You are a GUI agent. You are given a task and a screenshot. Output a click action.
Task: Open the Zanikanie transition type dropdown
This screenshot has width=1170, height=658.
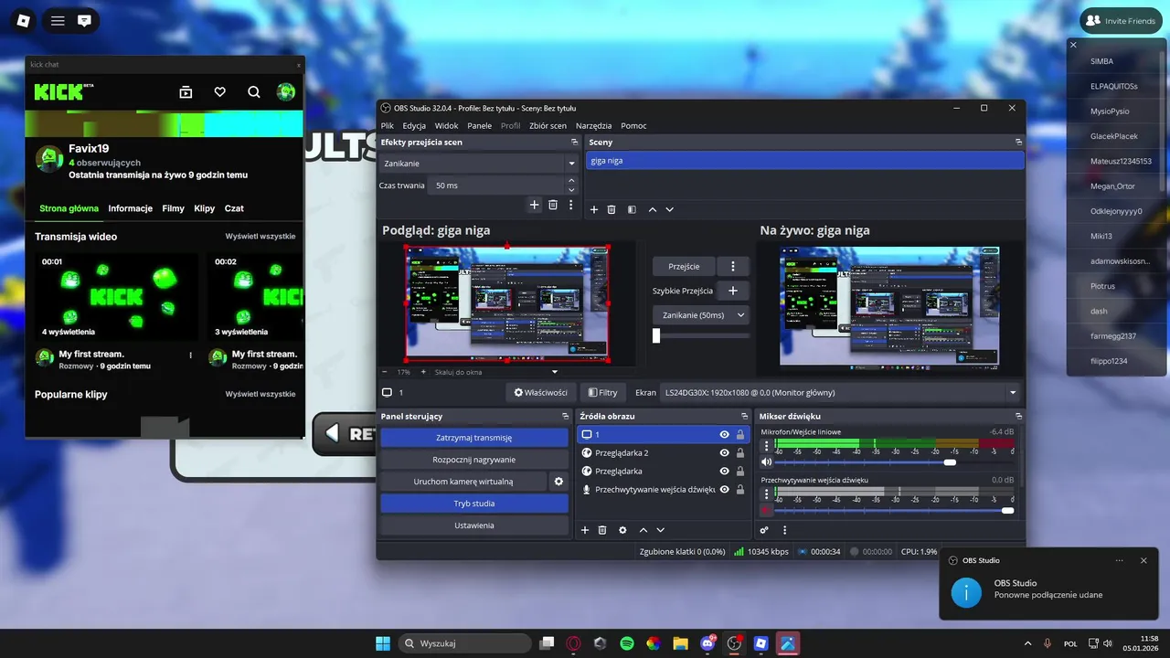coord(478,164)
